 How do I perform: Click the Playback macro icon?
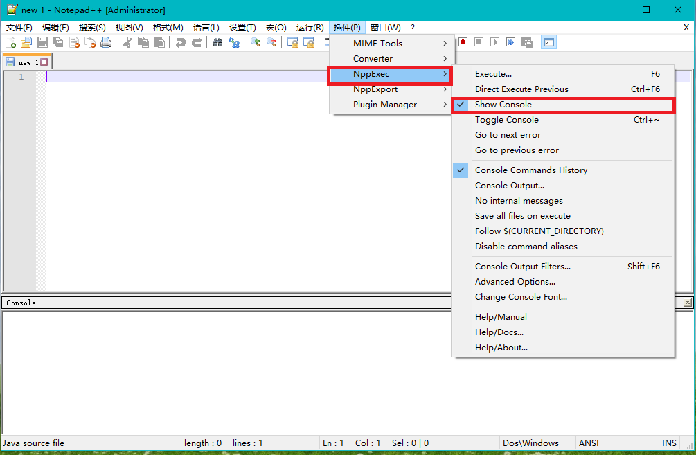pyautogui.click(x=495, y=42)
